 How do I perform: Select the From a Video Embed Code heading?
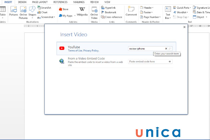coord(86,58)
